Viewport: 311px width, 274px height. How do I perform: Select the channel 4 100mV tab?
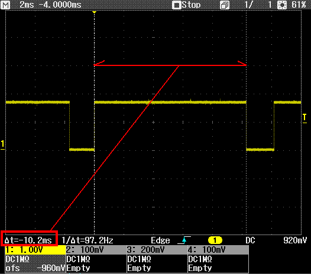coord(218,250)
